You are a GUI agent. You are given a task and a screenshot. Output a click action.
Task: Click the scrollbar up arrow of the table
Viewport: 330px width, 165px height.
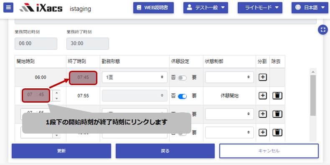pos(313,72)
